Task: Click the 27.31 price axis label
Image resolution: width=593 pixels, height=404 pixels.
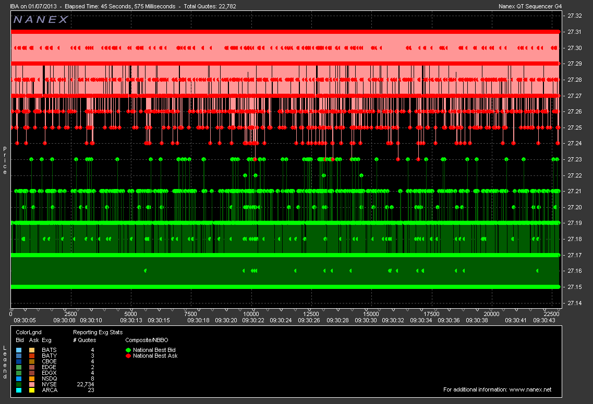Action: pos(574,32)
